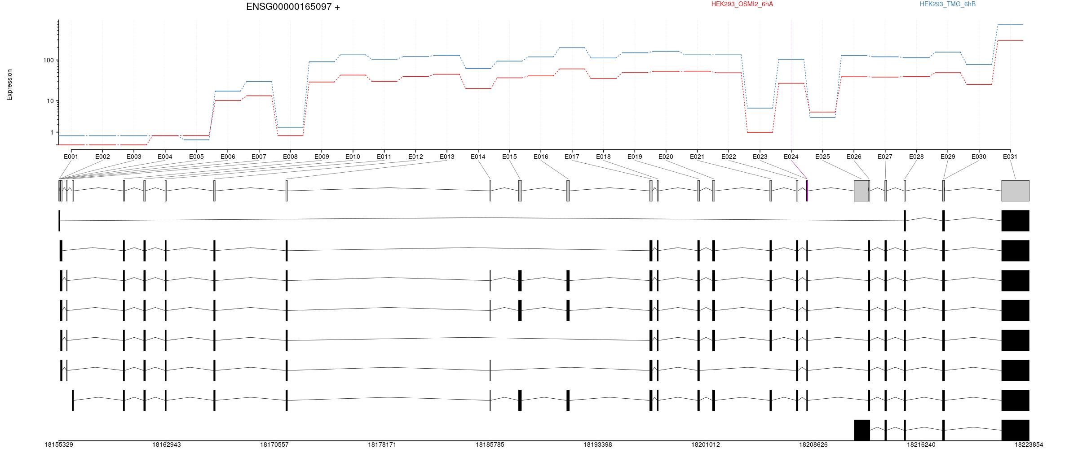This screenshot has width=1078, height=453.
Task: Click genomic coordinate 18216240
Action: (x=921, y=444)
